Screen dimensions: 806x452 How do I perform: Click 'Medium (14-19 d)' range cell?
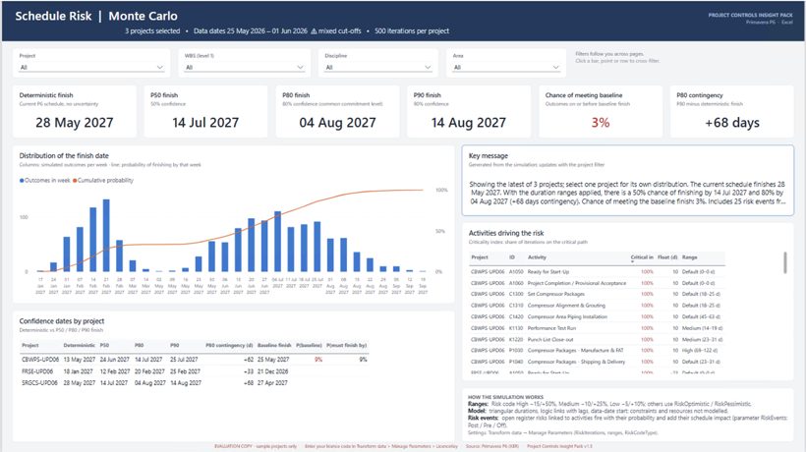pos(702,328)
